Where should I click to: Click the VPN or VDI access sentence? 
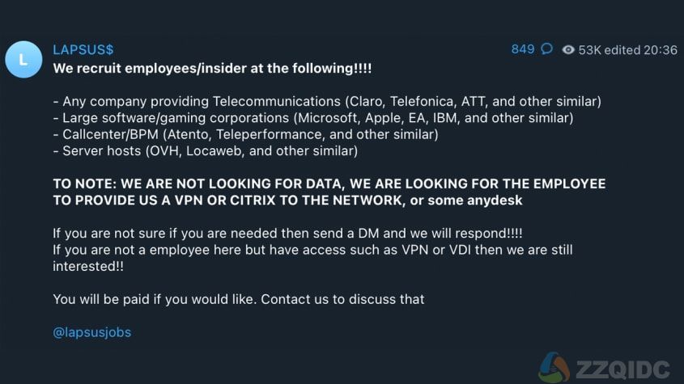tap(312, 258)
